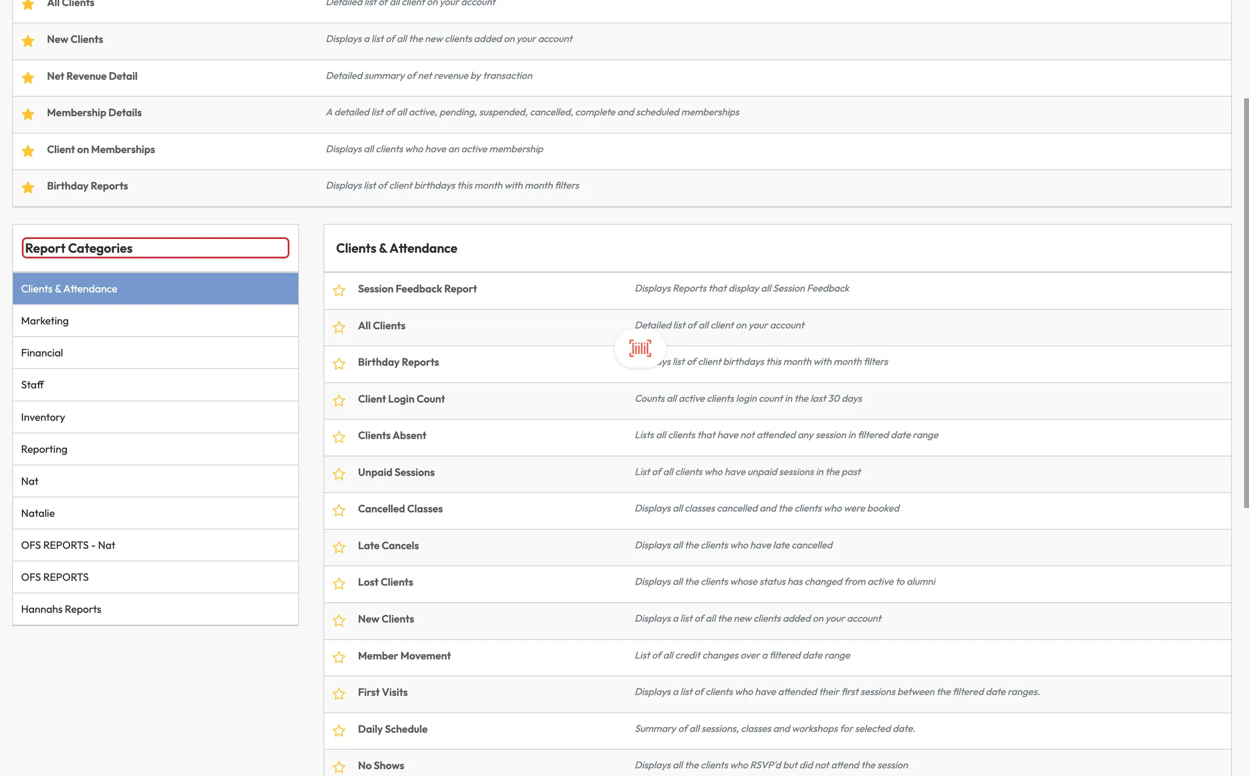
Task: Open the OFS REPORTS - Nat category
Action: coord(68,545)
